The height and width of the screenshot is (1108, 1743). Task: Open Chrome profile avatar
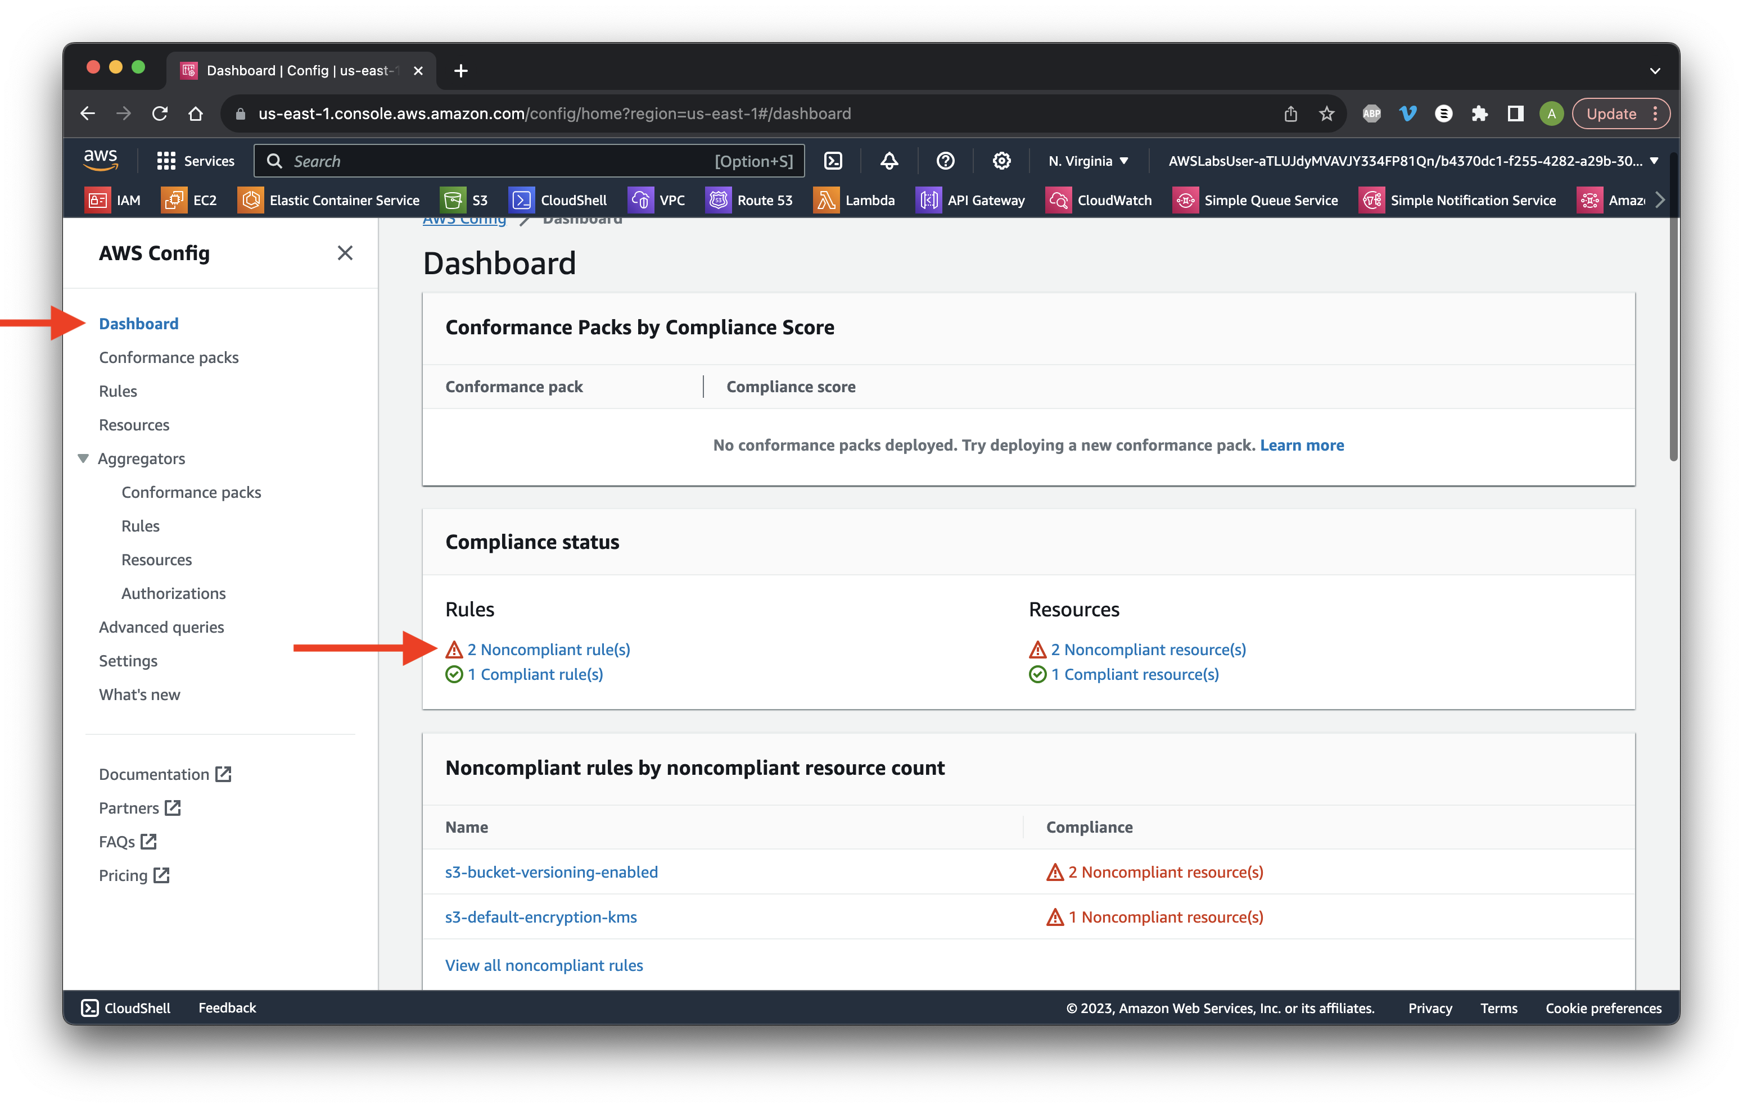coord(1551,113)
